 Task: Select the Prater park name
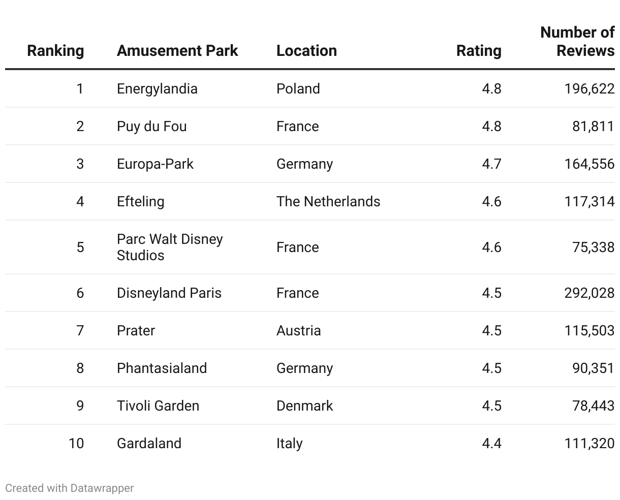tap(136, 331)
